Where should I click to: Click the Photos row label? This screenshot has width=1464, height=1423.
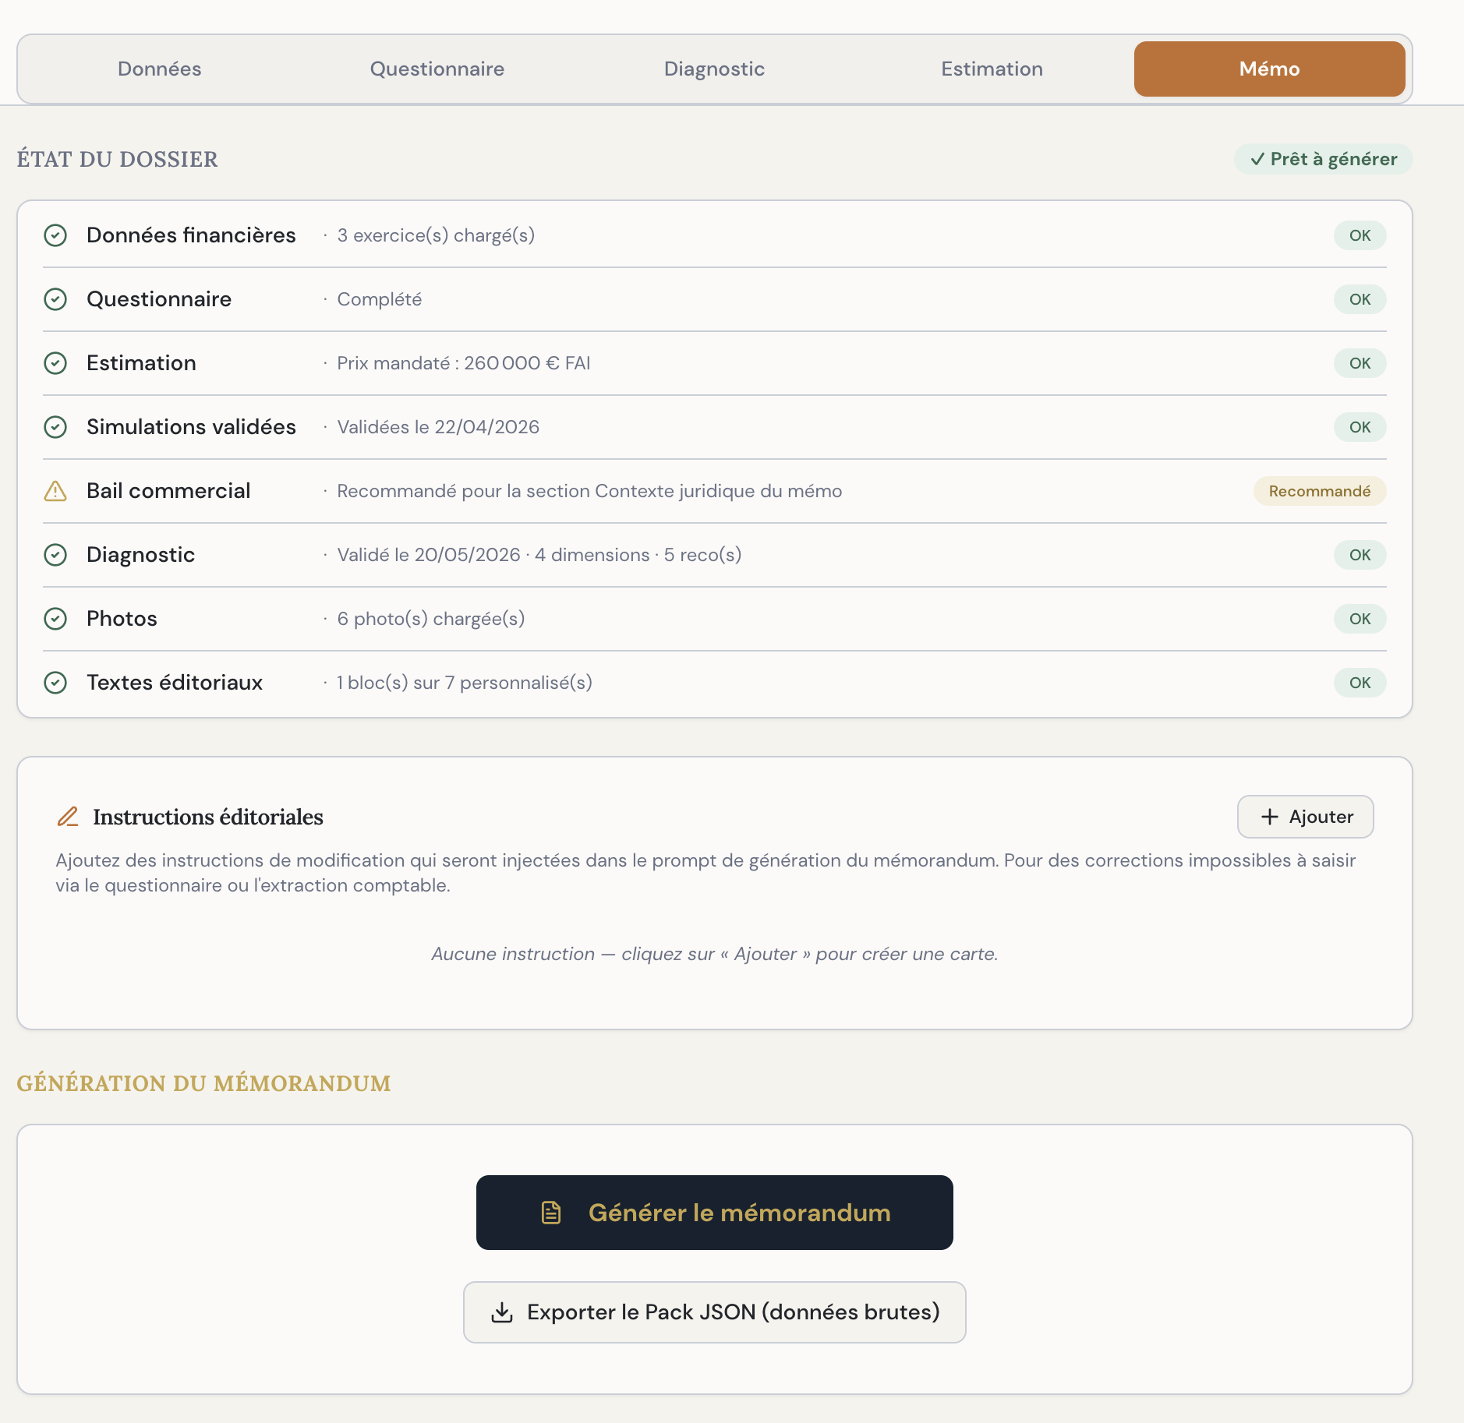tap(122, 619)
